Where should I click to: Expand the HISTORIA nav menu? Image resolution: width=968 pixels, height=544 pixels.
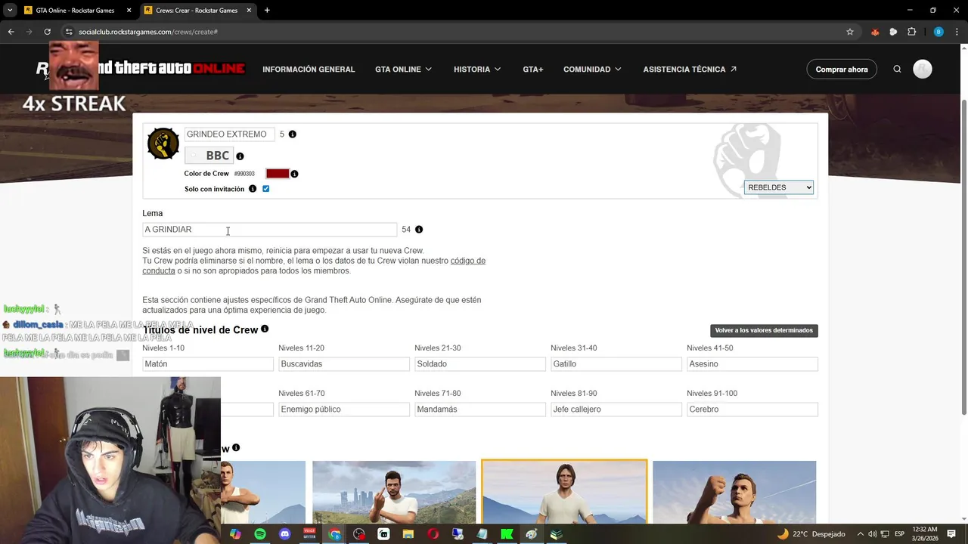pos(477,70)
